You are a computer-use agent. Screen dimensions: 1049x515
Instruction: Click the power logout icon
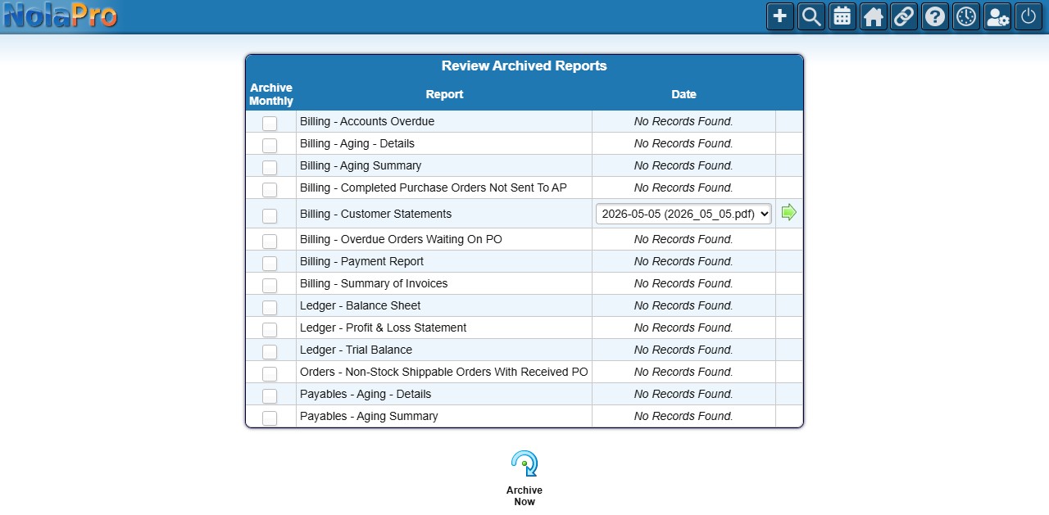(x=1029, y=16)
